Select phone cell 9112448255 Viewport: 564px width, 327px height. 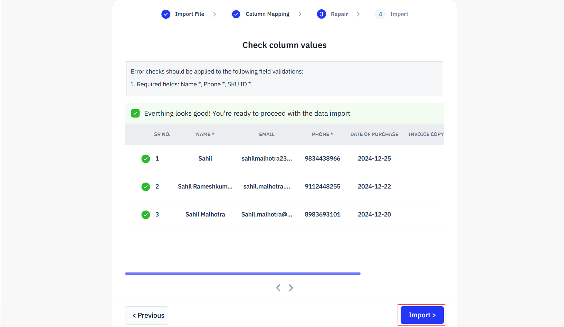pos(323,186)
